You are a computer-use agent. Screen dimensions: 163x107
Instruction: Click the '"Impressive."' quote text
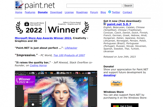pos(26,55)
